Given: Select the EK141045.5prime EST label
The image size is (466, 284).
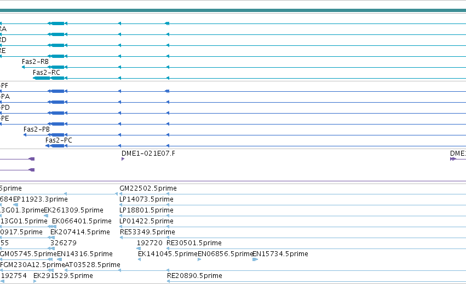Looking at the screenshot, I should (168, 254).
